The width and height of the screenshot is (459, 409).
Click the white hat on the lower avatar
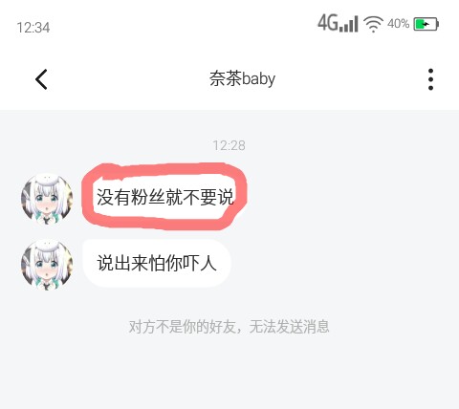click(x=47, y=247)
